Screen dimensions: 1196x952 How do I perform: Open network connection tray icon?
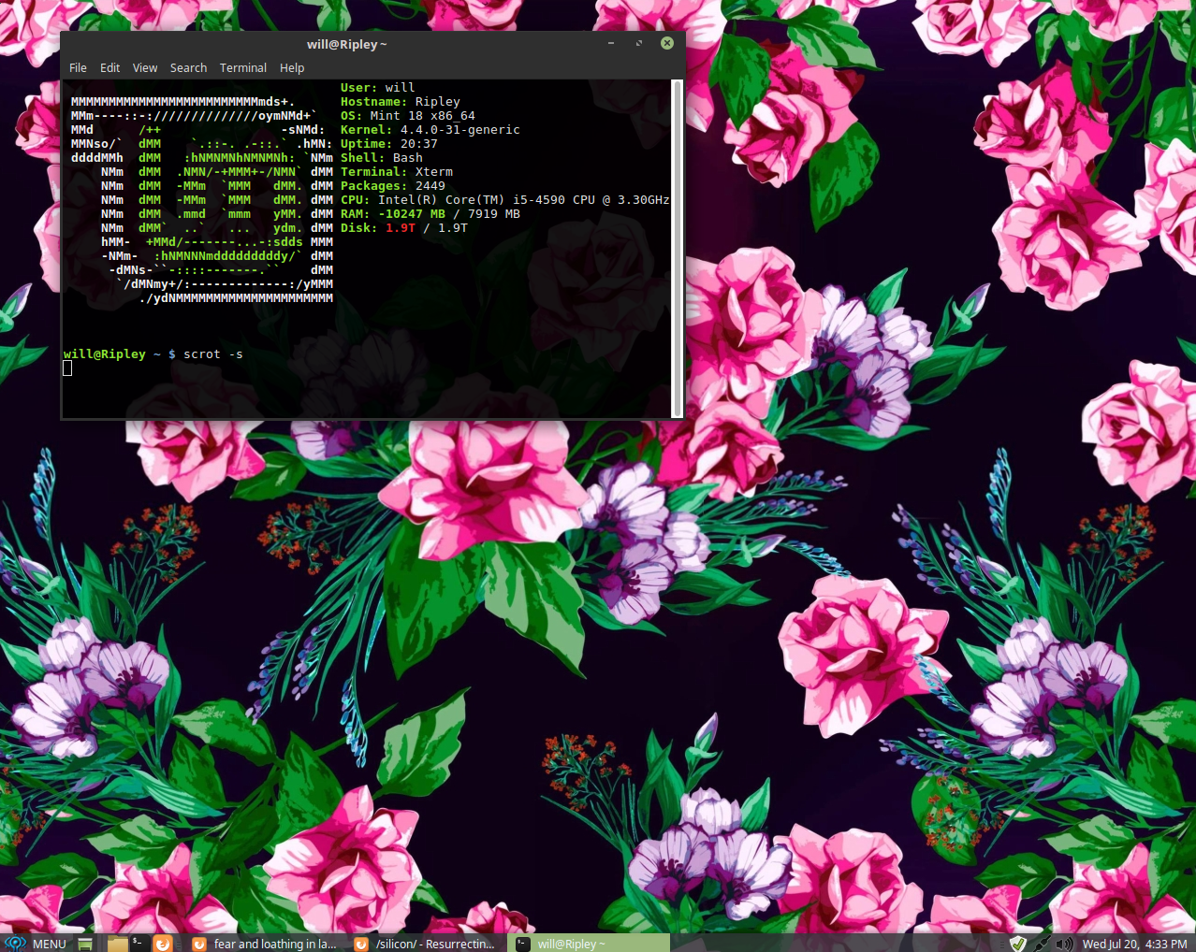pyautogui.click(x=1042, y=944)
